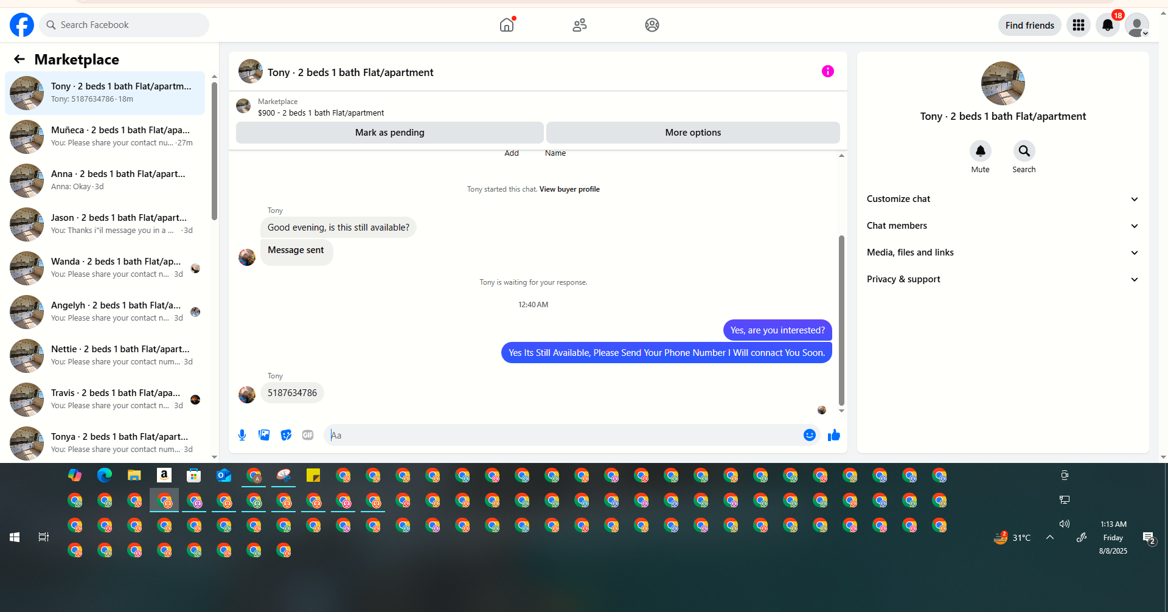The image size is (1168, 612).
Task: Click the chat list scrollbar thumb
Action: 214,151
